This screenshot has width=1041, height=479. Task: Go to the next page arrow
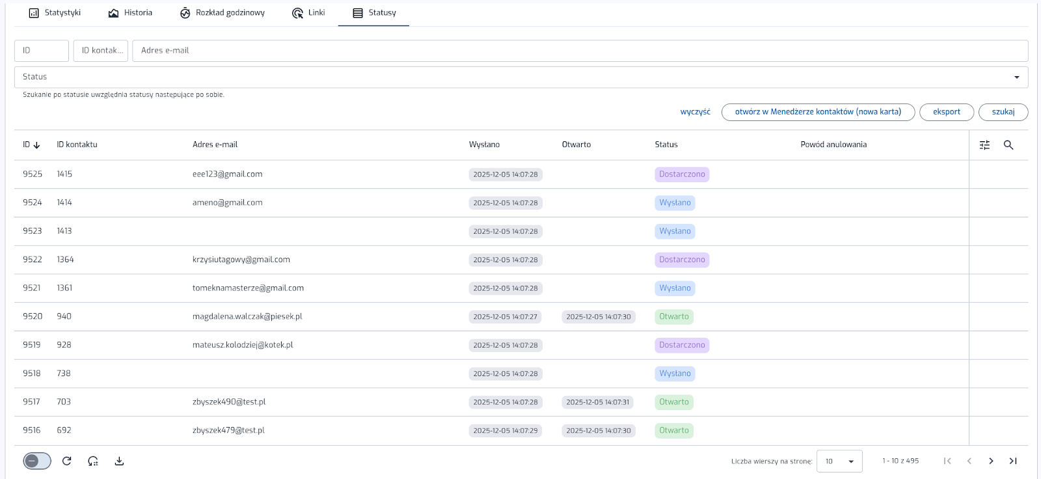pyautogui.click(x=991, y=461)
